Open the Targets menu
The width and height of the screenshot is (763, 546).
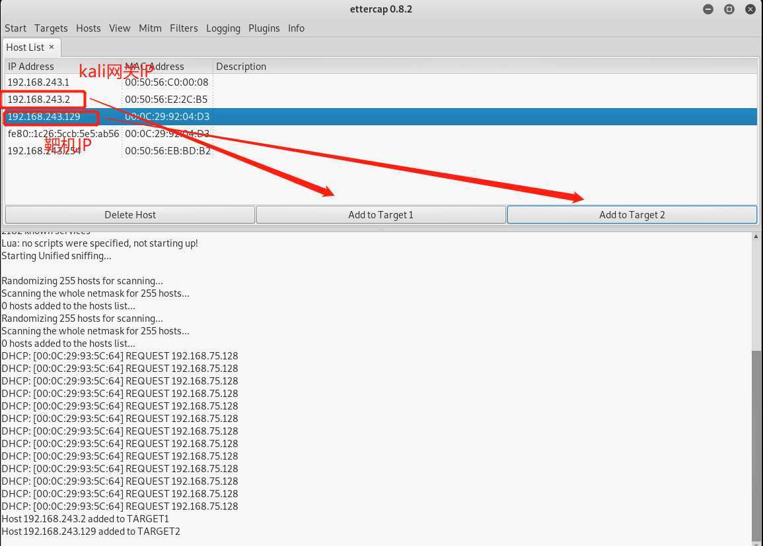(51, 28)
